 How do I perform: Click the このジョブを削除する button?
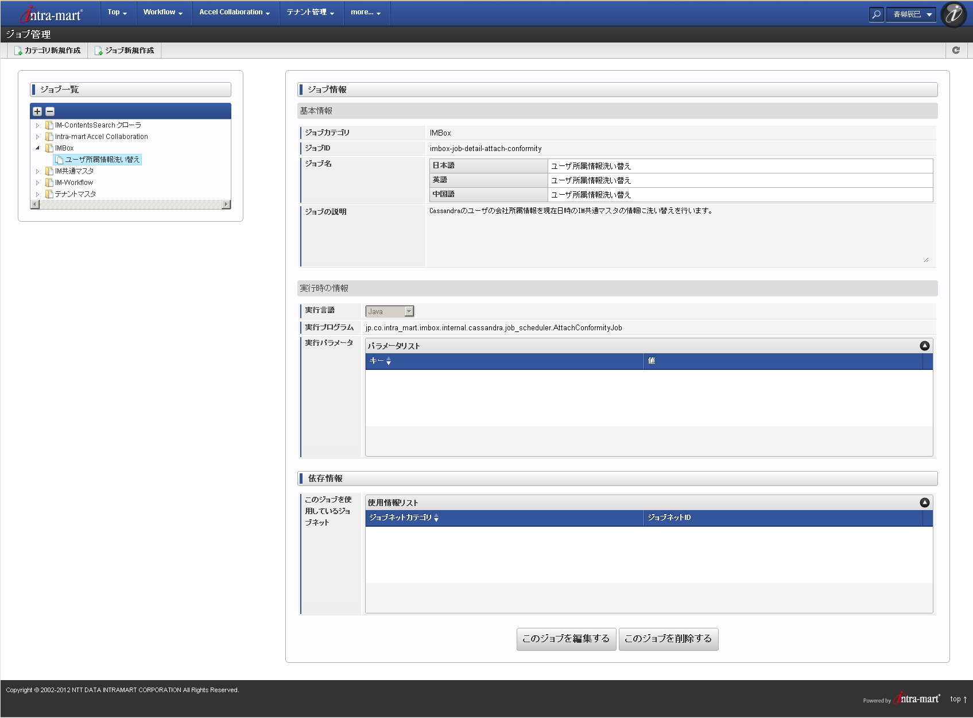(x=668, y=639)
